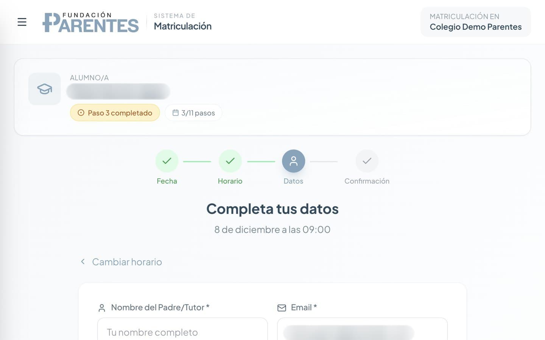Select the Horario step label

tap(230, 181)
